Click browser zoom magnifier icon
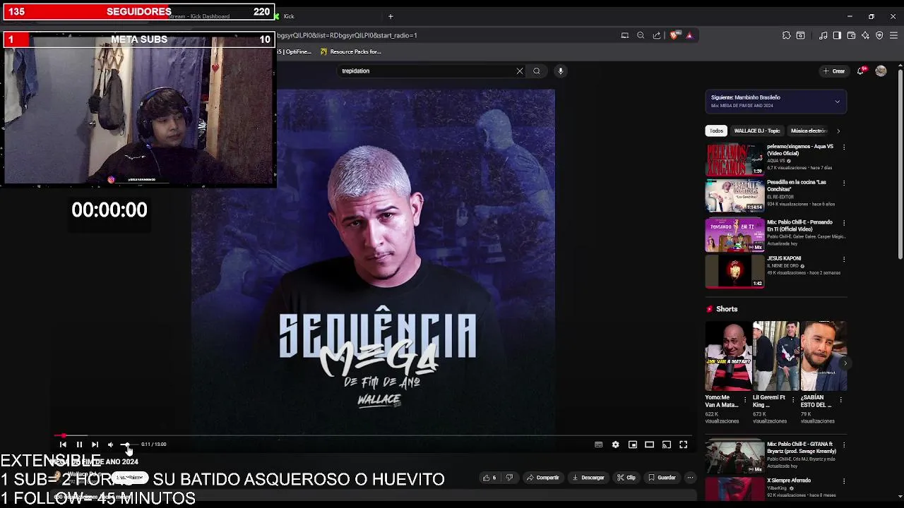The width and height of the screenshot is (904, 508). 641,35
